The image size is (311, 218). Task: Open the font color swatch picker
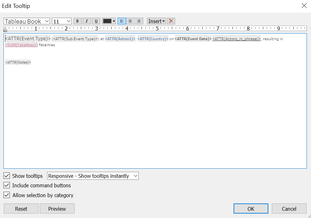click(109, 21)
